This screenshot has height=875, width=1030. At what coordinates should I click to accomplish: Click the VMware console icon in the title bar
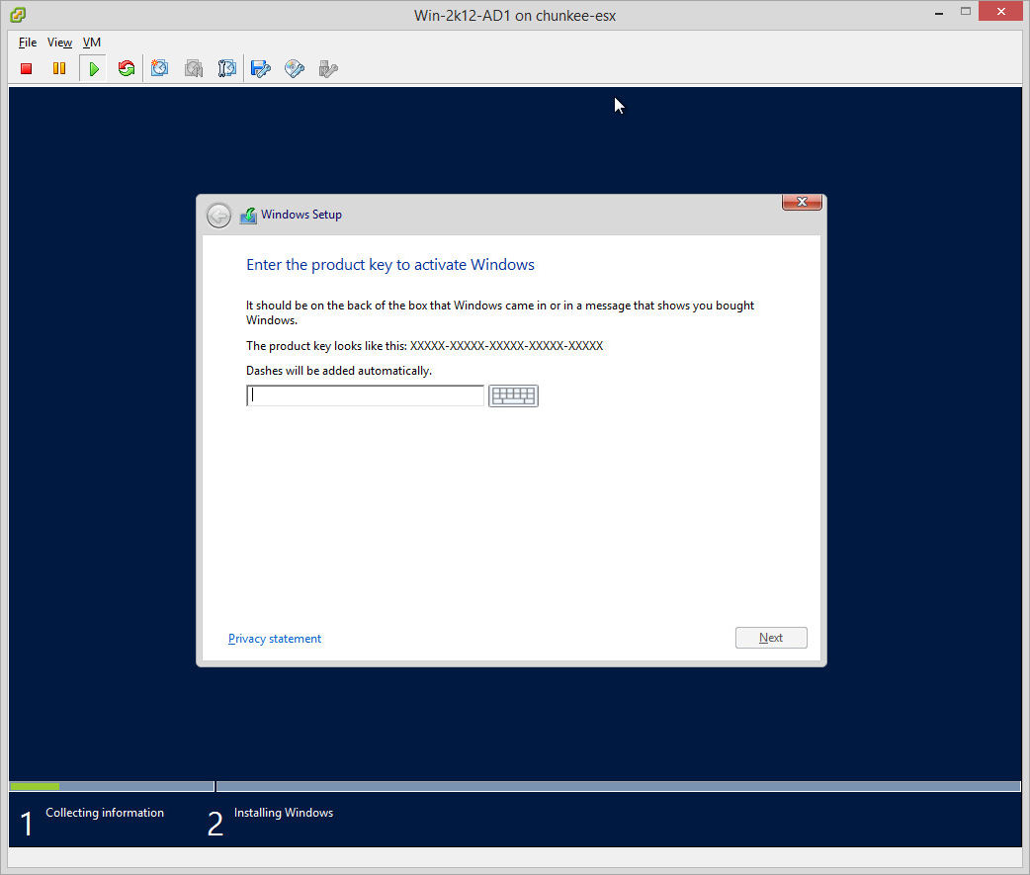18,15
